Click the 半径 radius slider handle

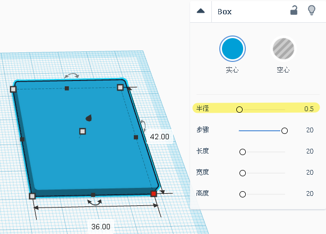point(239,110)
